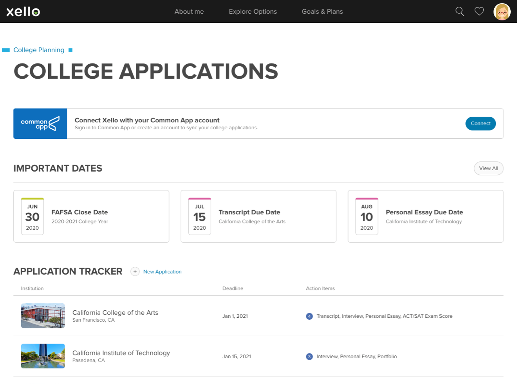Open the Explore Options menu
Image resolution: width=517 pixels, height=384 pixels.
coord(253,11)
